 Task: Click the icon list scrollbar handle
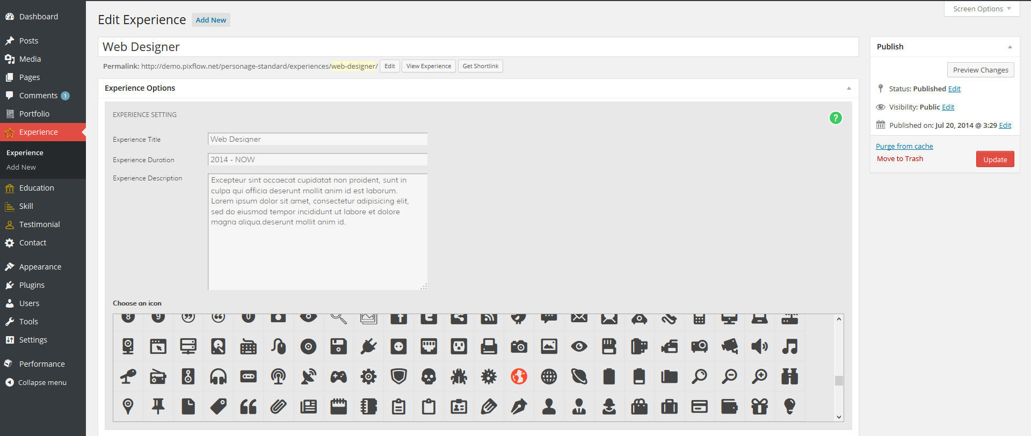[x=839, y=381]
